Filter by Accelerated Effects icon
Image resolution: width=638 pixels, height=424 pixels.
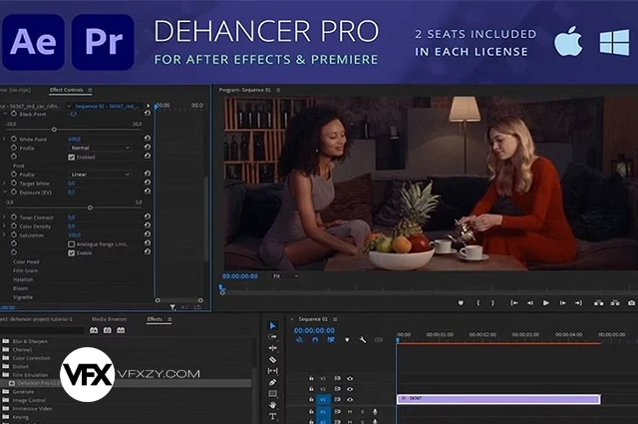click(x=94, y=330)
